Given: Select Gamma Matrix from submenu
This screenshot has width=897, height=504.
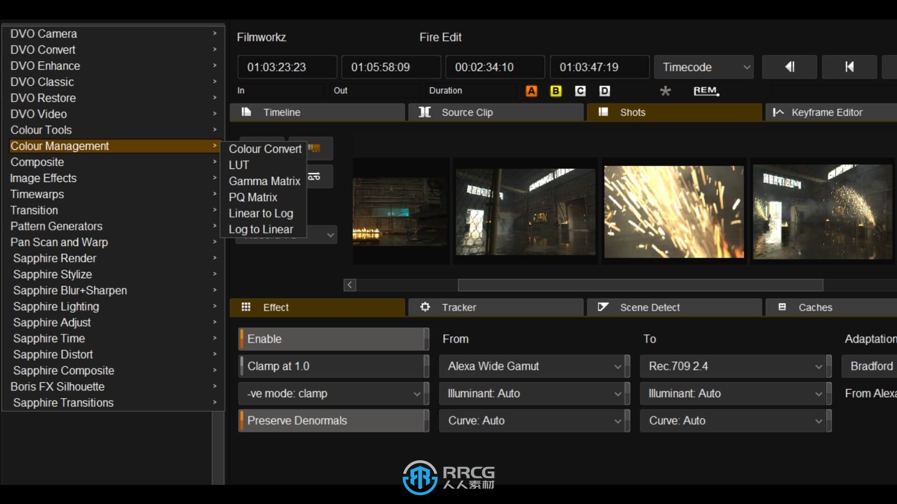Looking at the screenshot, I should point(264,181).
